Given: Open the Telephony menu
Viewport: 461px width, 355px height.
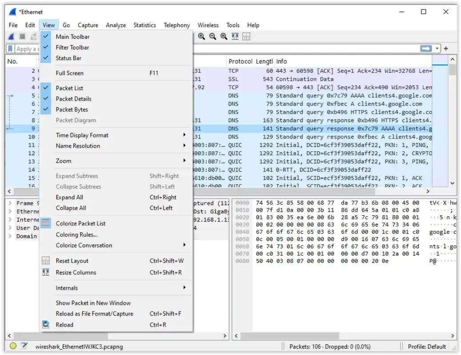Looking at the screenshot, I should point(176,25).
